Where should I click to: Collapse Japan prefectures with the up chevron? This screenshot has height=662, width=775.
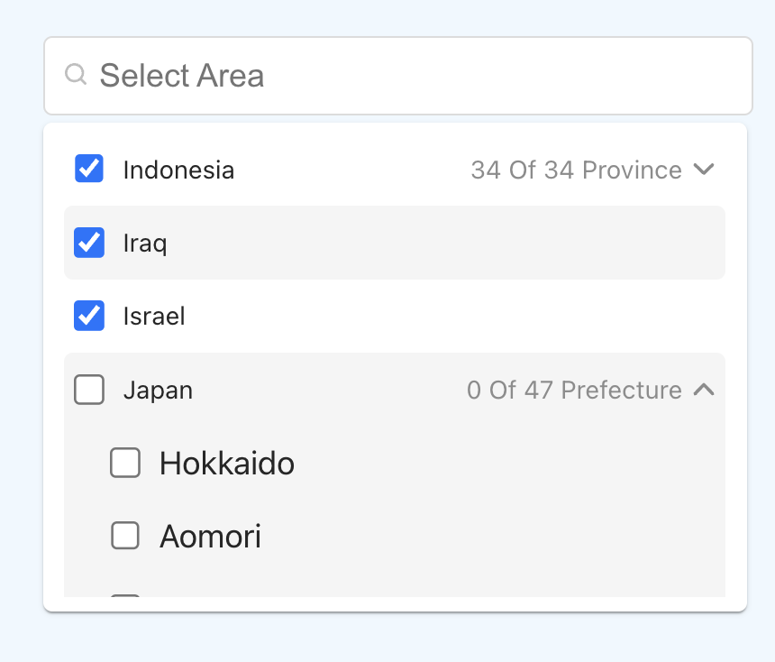pos(703,390)
